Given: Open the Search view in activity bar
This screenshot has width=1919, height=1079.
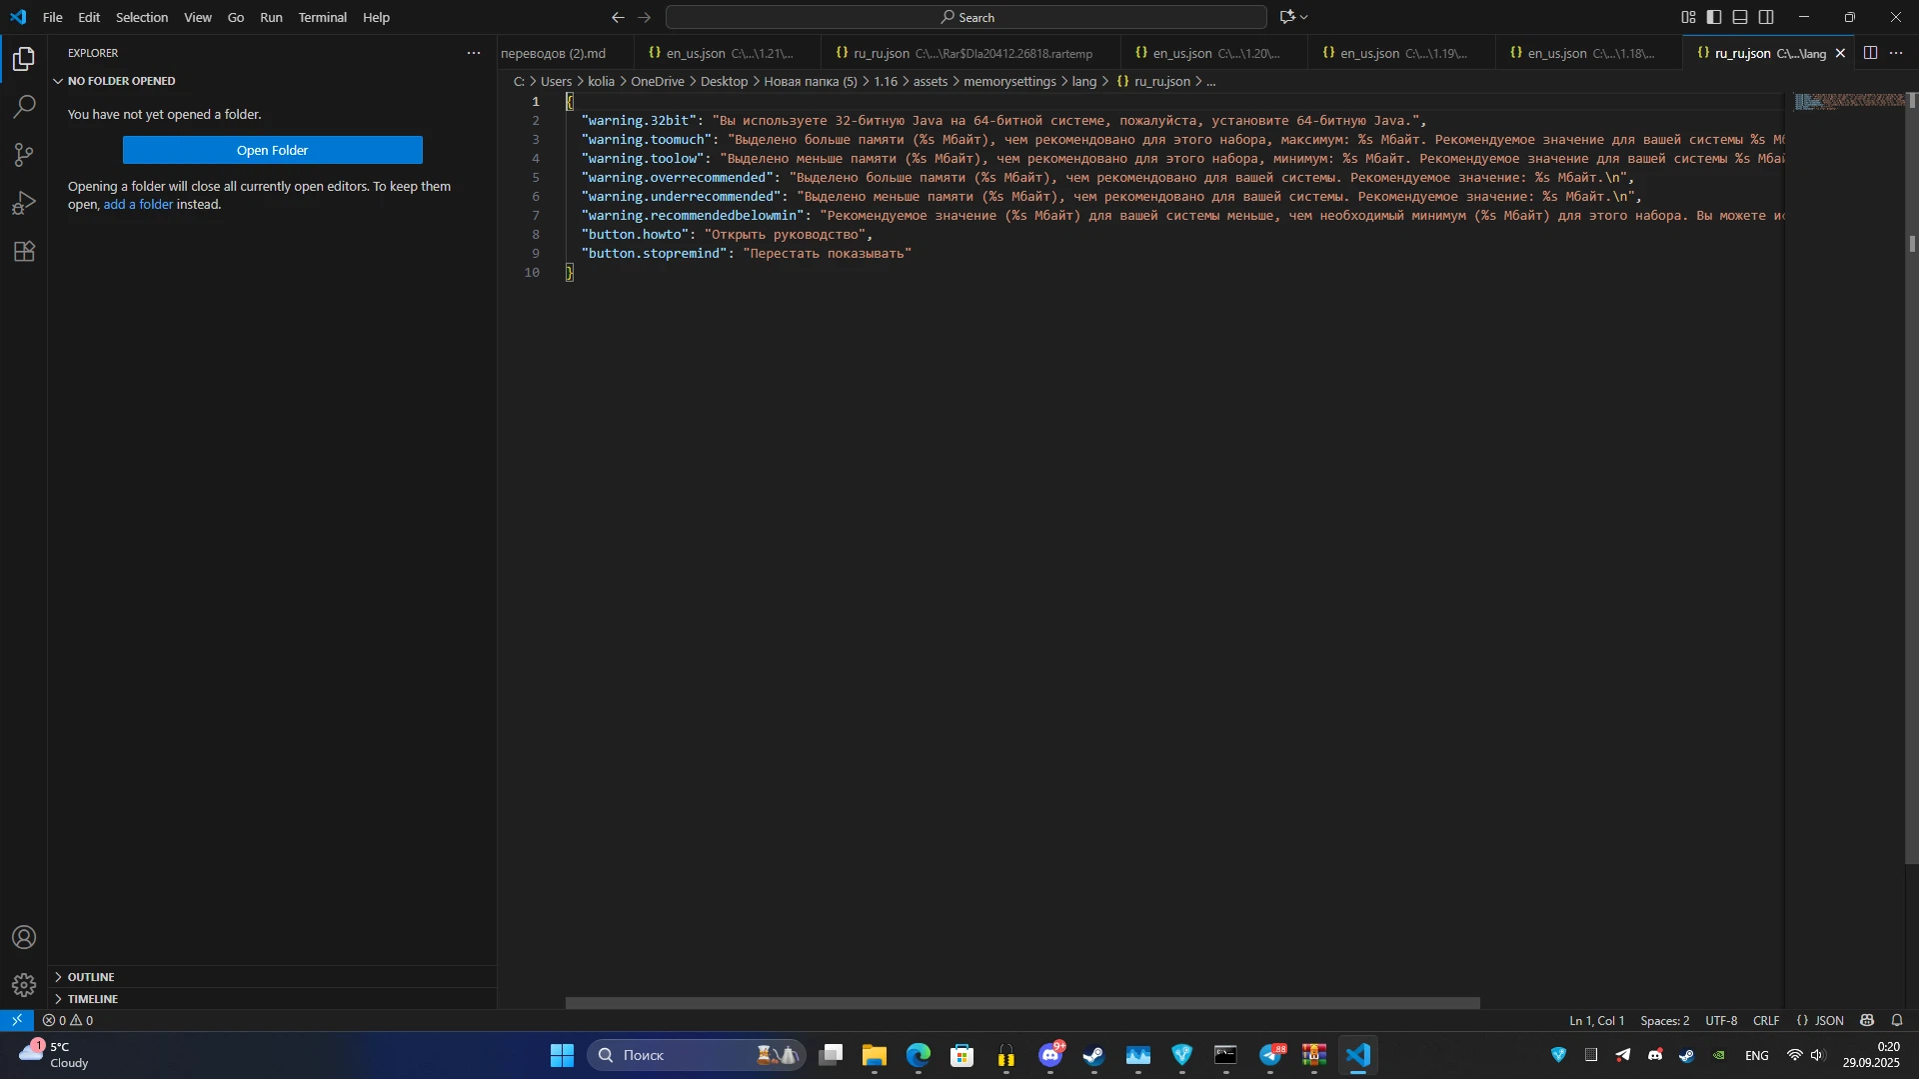Looking at the screenshot, I should pyautogui.click(x=24, y=107).
